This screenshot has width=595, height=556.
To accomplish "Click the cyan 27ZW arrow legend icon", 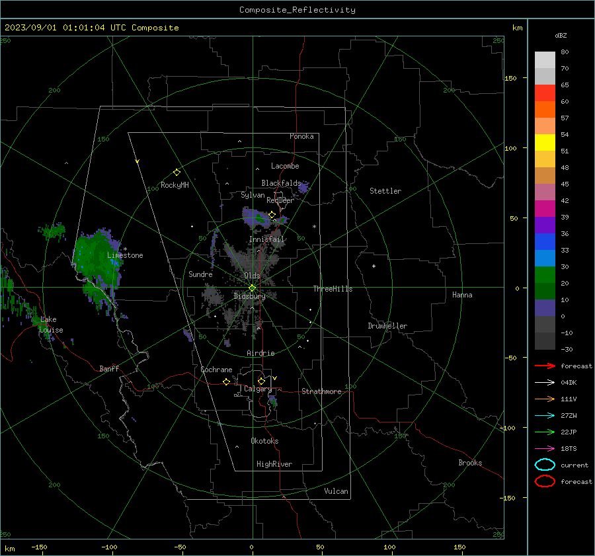I will (545, 416).
